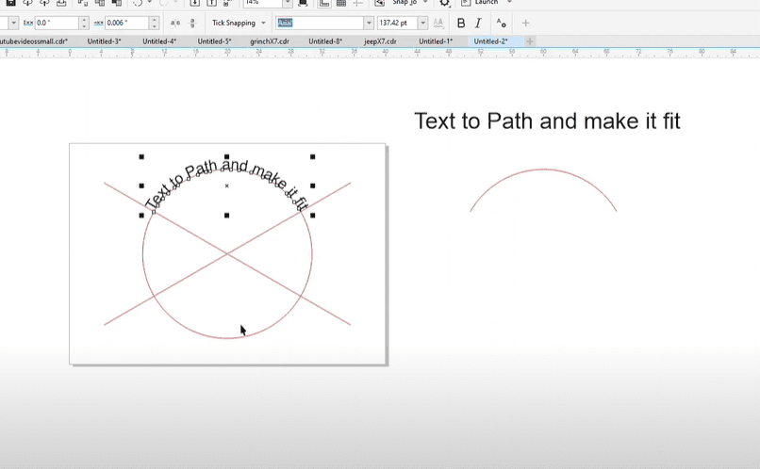Open the font name dropdown list
Screen dimensions: 760x469
(369, 23)
